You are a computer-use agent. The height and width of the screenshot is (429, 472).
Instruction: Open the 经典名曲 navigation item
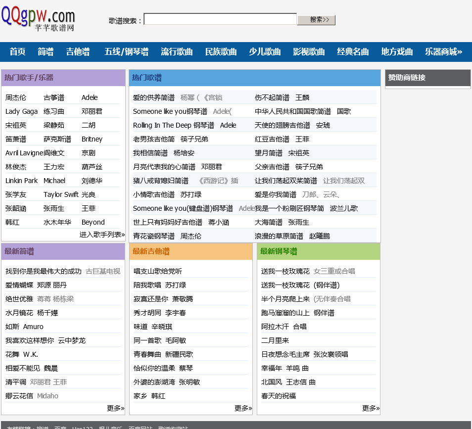click(x=353, y=52)
